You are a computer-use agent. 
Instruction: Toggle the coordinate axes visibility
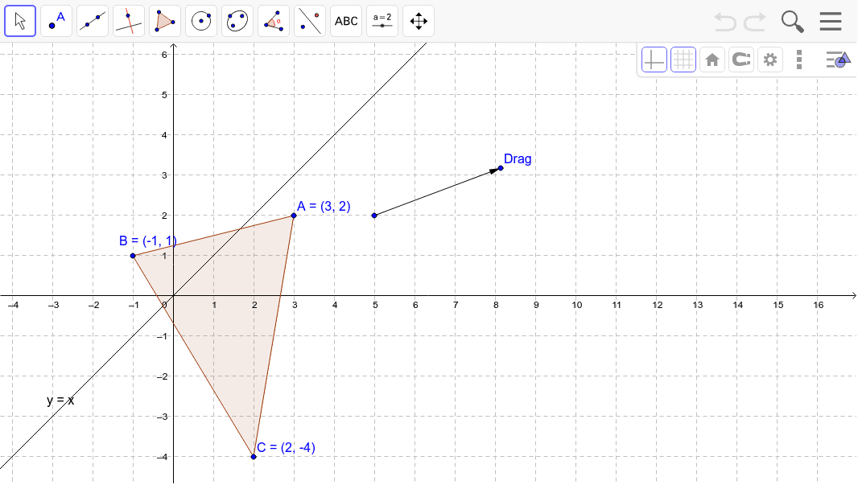click(x=654, y=59)
